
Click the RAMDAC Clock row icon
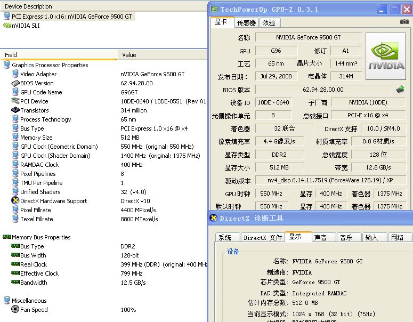15,164
